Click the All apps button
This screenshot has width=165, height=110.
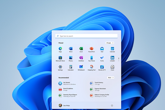click(x=110, y=43)
